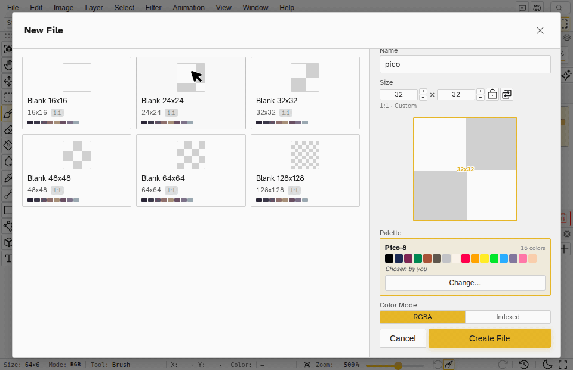Click the red Pico-8 palette swatch
The height and width of the screenshot is (370, 573).
click(x=466, y=258)
